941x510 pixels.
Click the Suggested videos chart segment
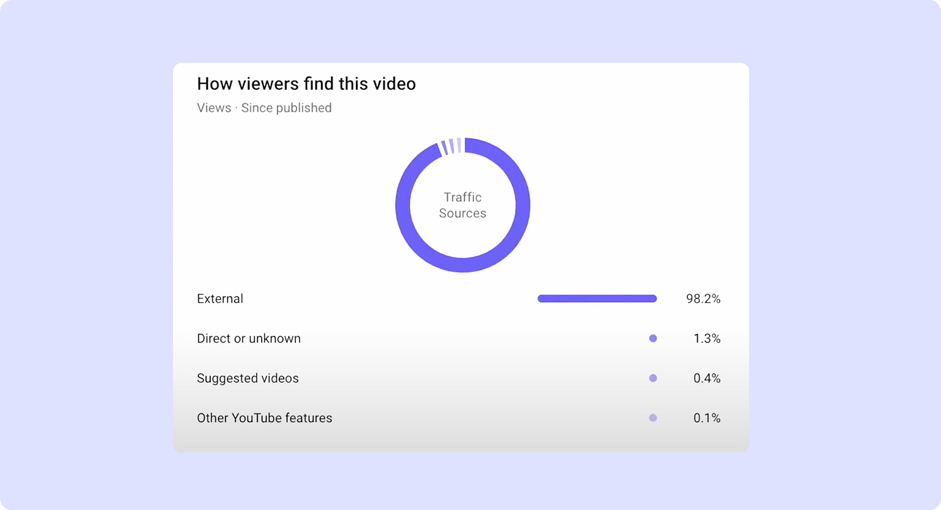pos(450,144)
